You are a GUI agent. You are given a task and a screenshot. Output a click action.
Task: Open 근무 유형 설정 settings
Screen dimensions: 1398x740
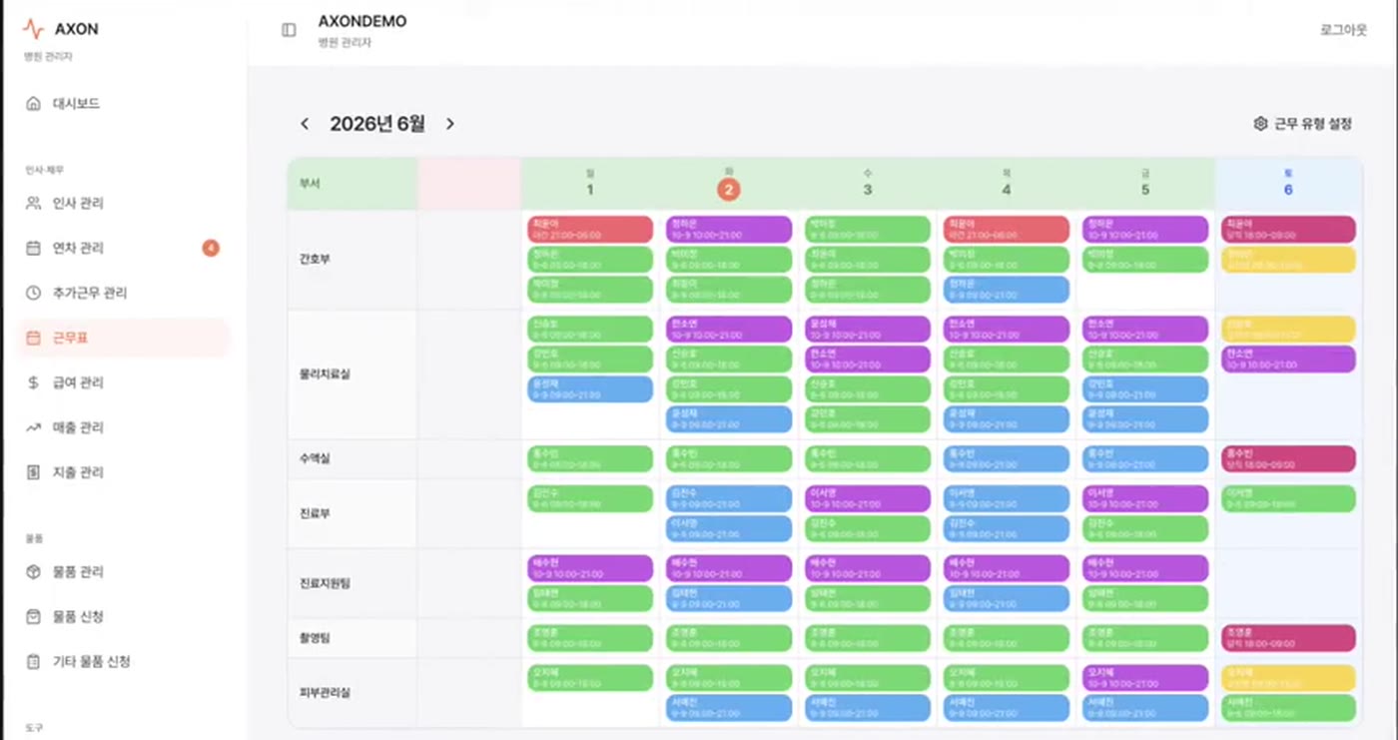pyautogui.click(x=1303, y=124)
